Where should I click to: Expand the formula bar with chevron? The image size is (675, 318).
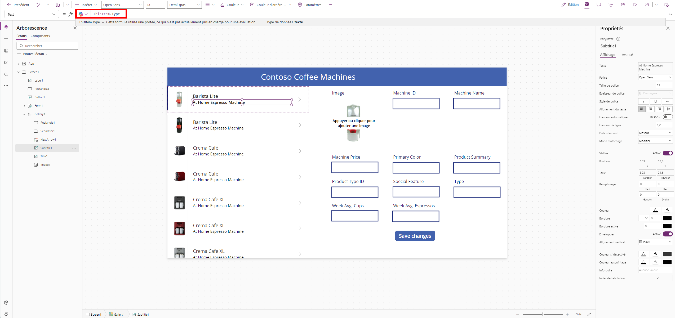[x=670, y=14]
